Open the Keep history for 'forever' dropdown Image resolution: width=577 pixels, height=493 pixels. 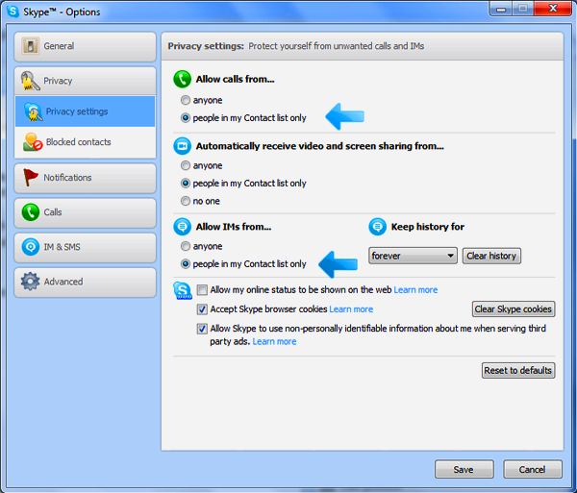pyautogui.click(x=413, y=256)
